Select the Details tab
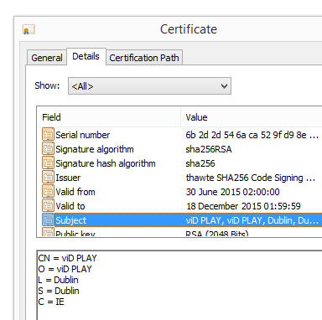The height and width of the screenshot is (320, 322). (x=86, y=57)
